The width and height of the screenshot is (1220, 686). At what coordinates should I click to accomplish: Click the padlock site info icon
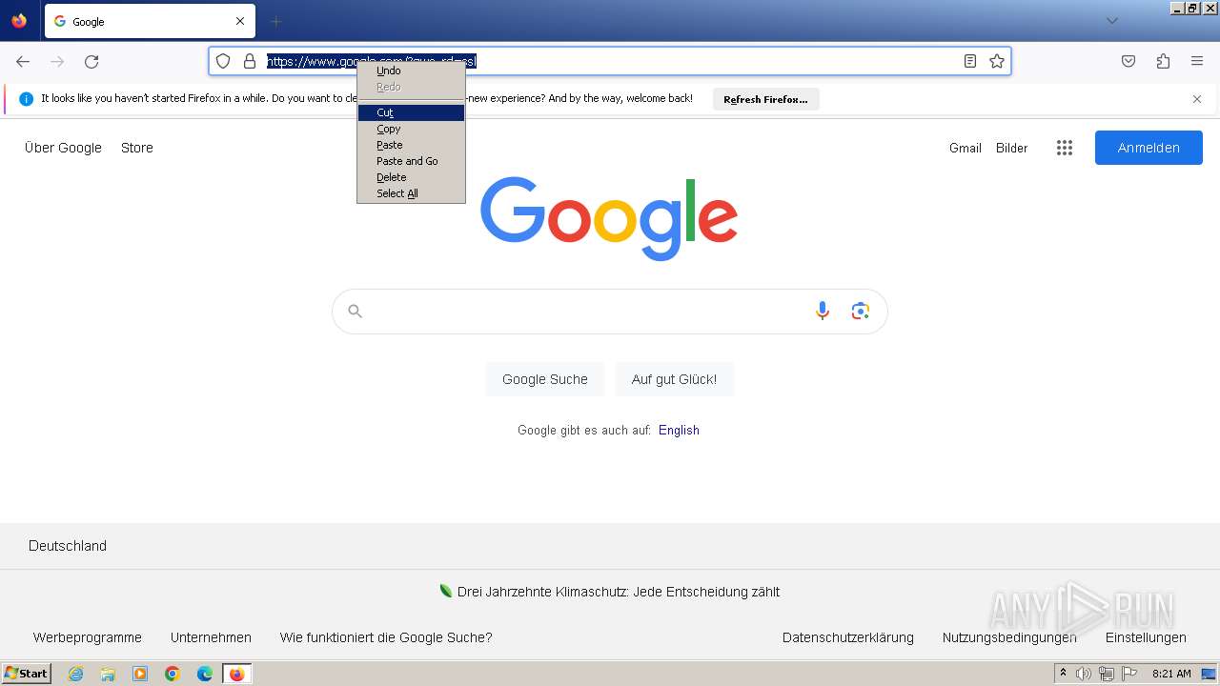click(x=250, y=61)
